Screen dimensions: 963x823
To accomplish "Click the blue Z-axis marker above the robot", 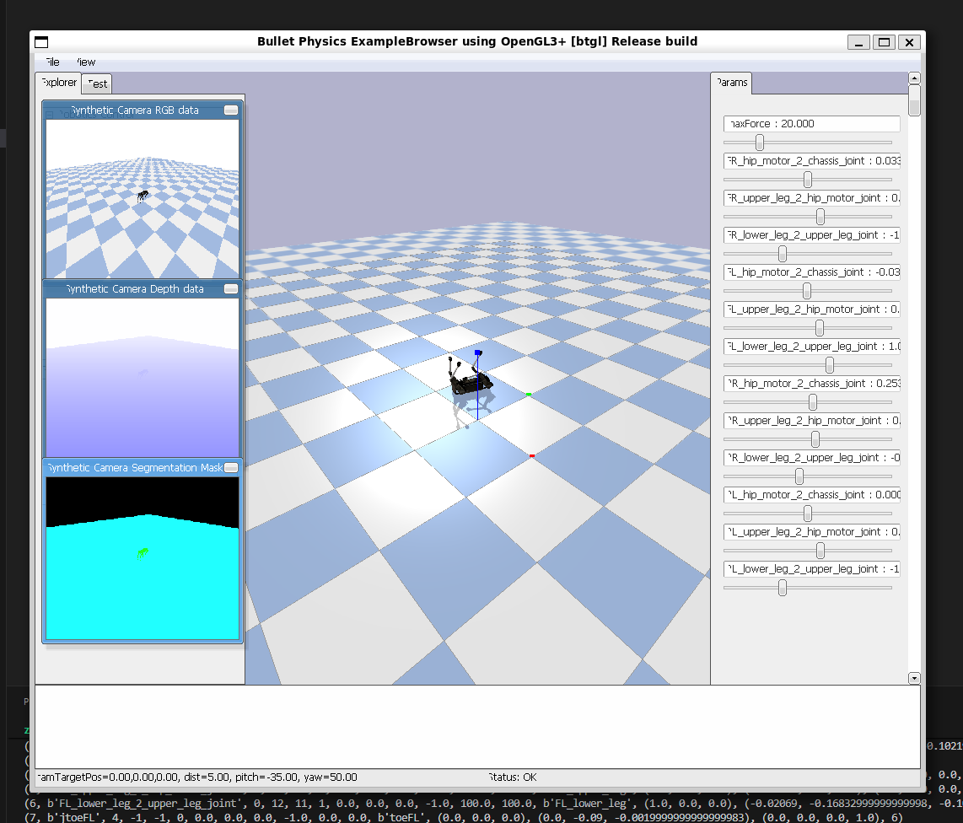I will pyautogui.click(x=478, y=352).
